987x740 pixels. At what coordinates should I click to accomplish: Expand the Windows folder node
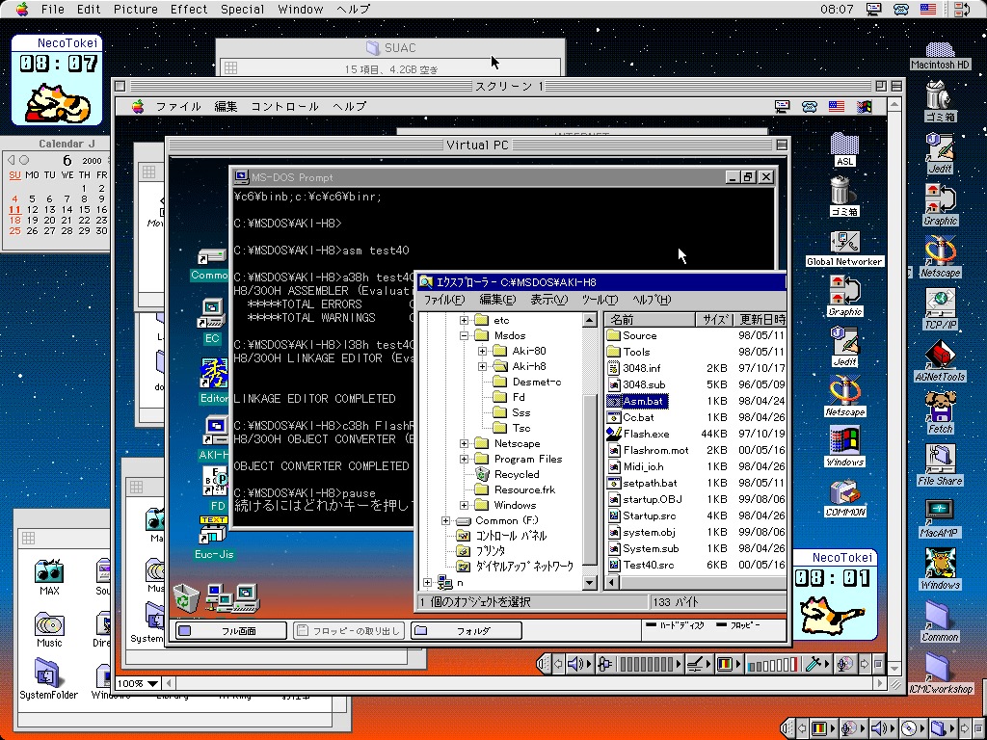coord(464,505)
